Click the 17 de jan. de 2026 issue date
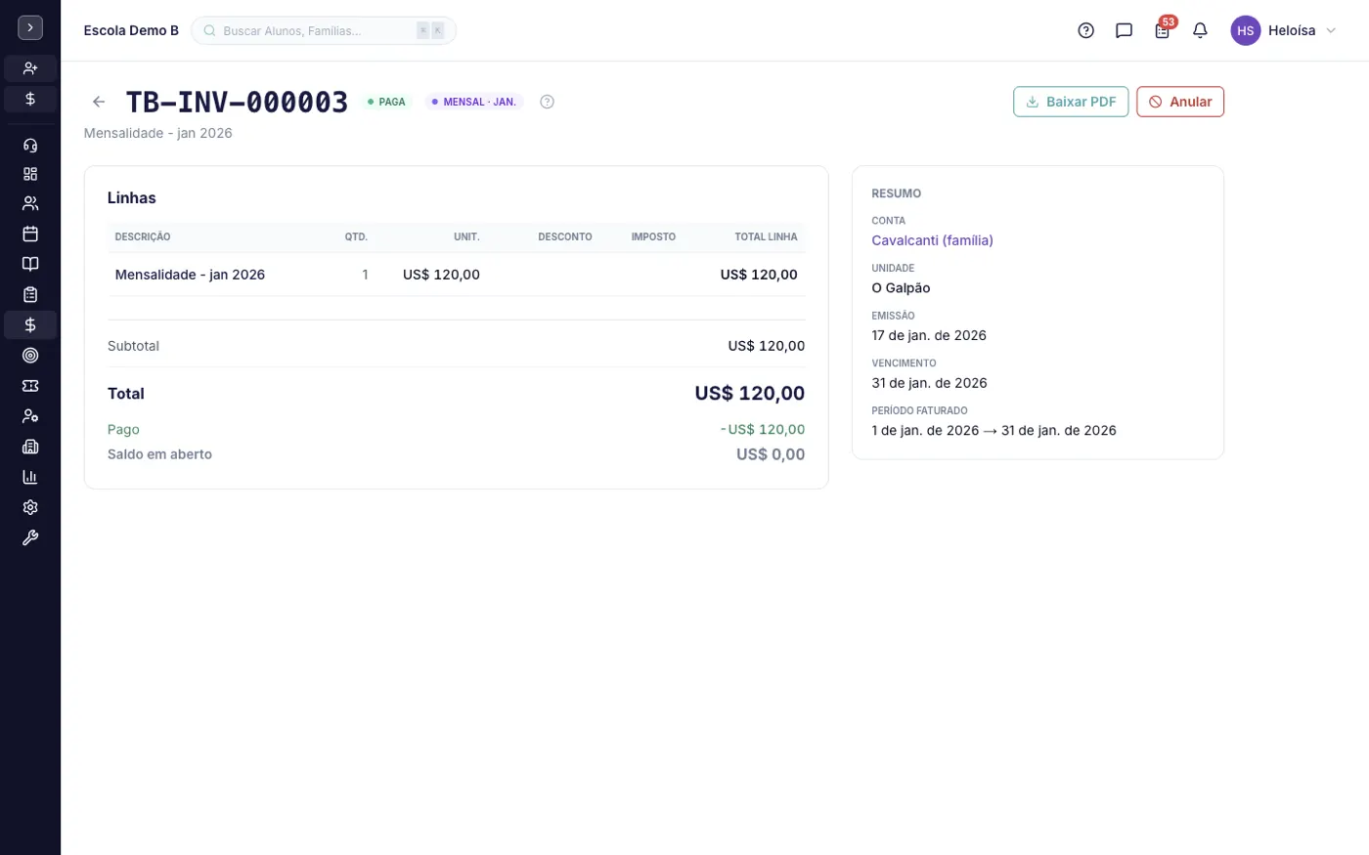Viewport: 1369px width, 855px height. coord(929,335)
